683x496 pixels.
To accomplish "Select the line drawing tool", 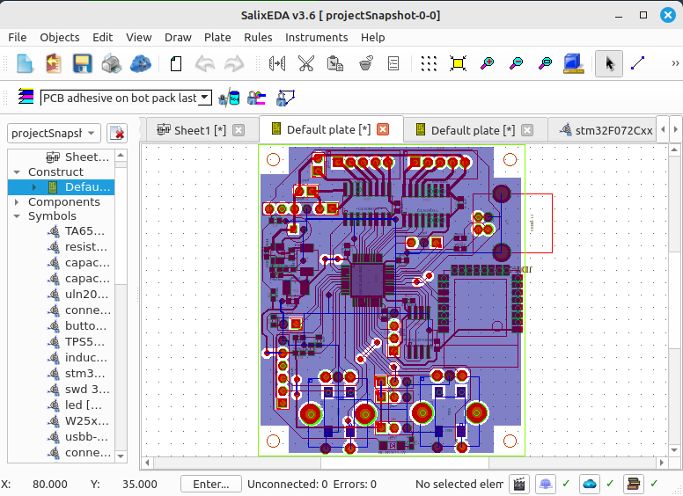I will [638, 63].
